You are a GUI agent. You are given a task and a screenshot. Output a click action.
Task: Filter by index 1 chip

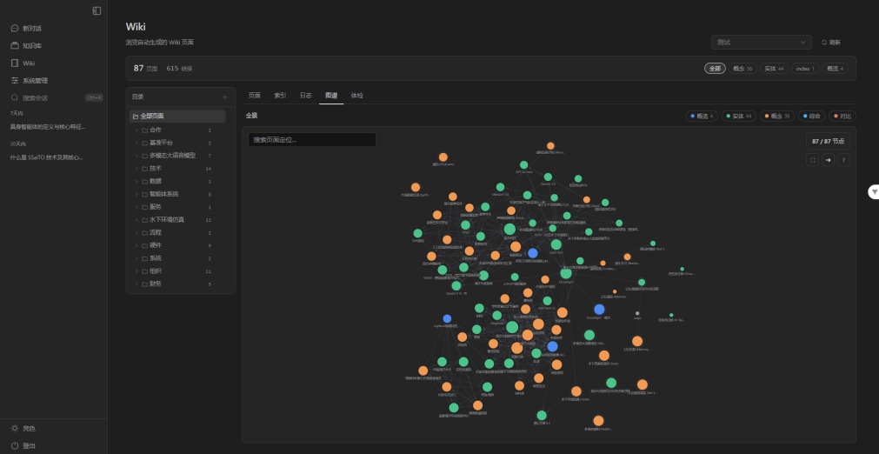(x=806, y=69)
